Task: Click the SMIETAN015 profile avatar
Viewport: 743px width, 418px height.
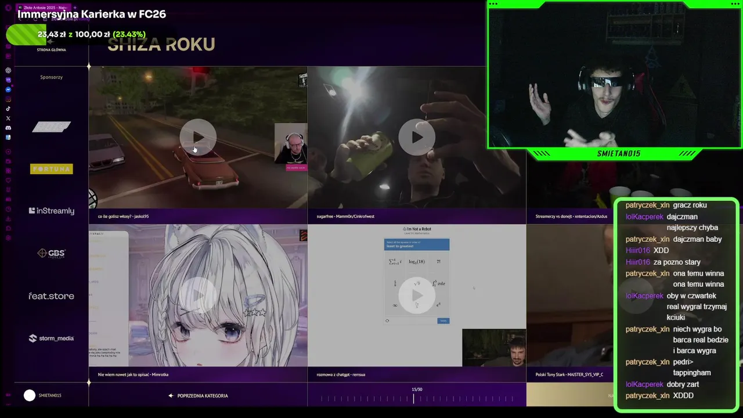Action: click(x=30, y=395)
